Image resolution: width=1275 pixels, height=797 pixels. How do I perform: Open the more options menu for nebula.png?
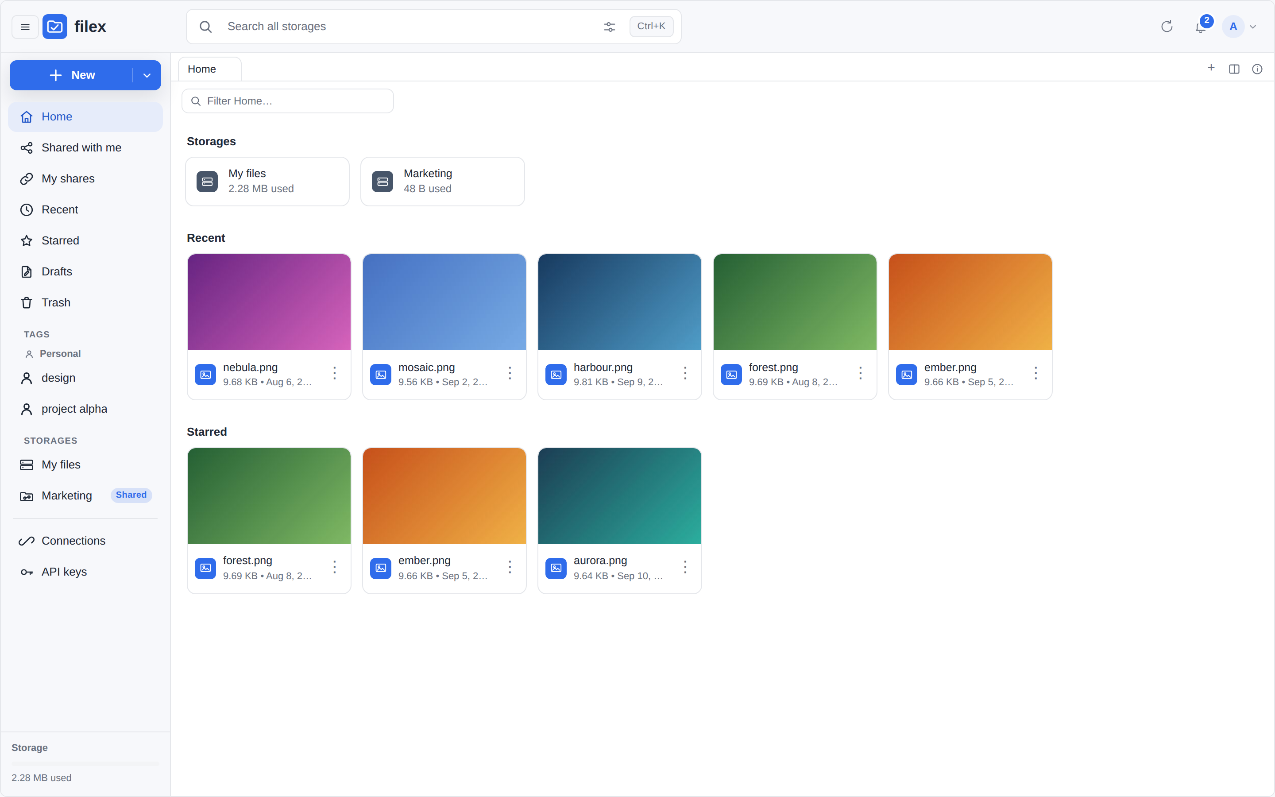[335, 373]
